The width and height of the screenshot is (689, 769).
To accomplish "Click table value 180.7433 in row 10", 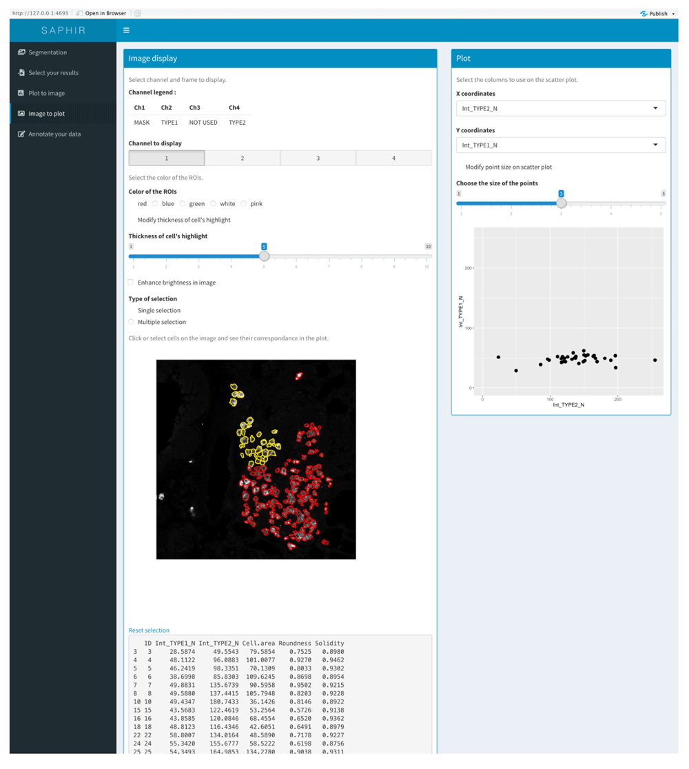I will 224,701.
